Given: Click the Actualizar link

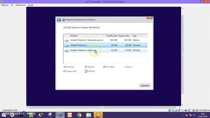Looking at the screenshot, I should click(x=70, y=67).
